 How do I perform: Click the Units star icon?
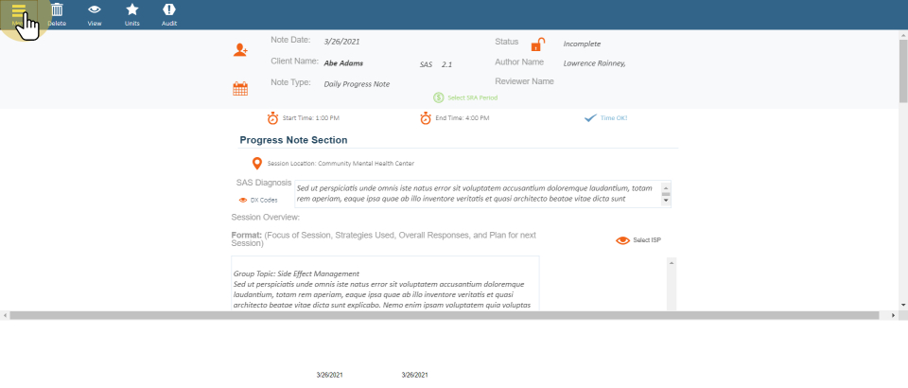132,10
